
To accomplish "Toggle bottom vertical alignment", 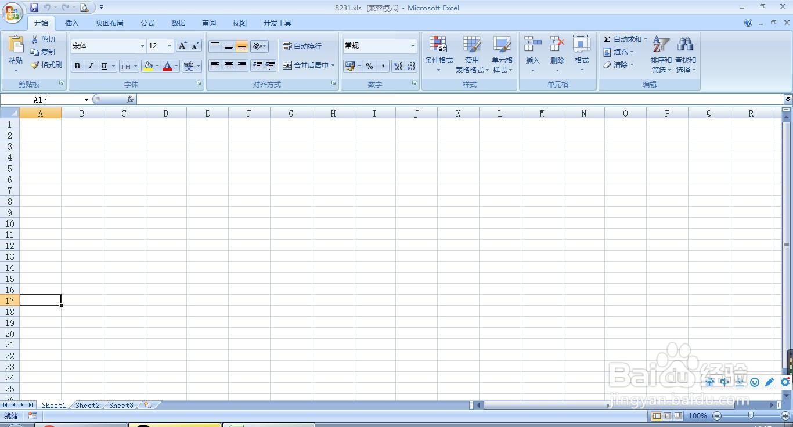I will [242, 46].
